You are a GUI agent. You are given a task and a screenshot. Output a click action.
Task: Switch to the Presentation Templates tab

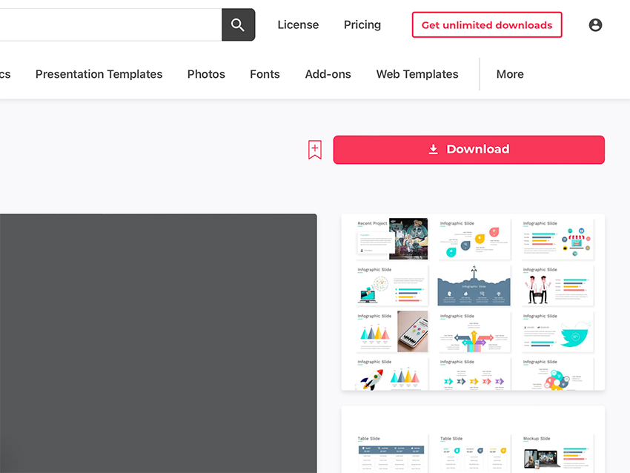[99, 74]
